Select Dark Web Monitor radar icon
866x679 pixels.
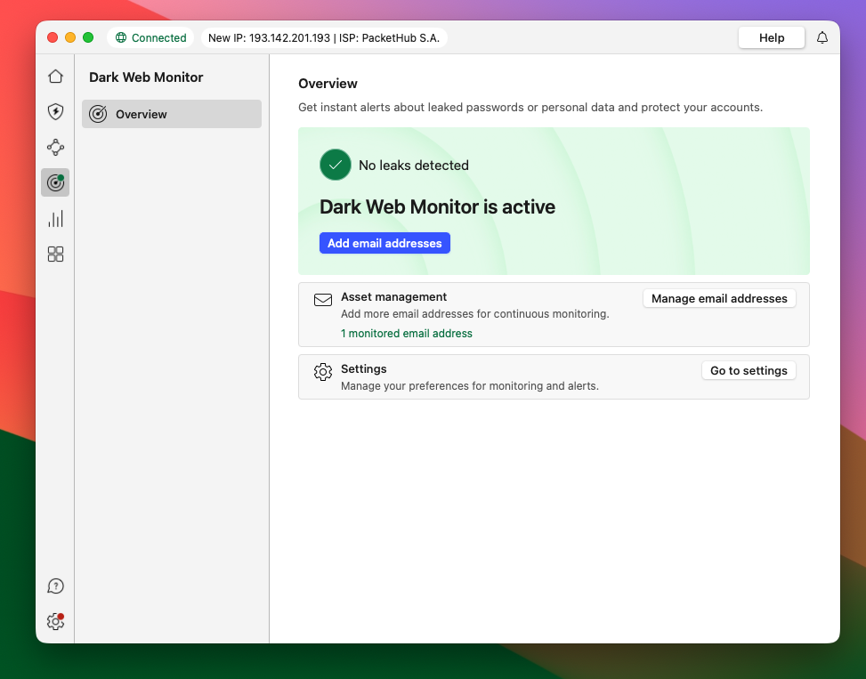55,182
